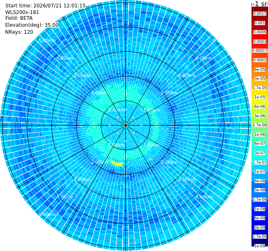Click the 1e-05 yellow colorbar level
Screen dimensions: 268x251
(260, 97)
